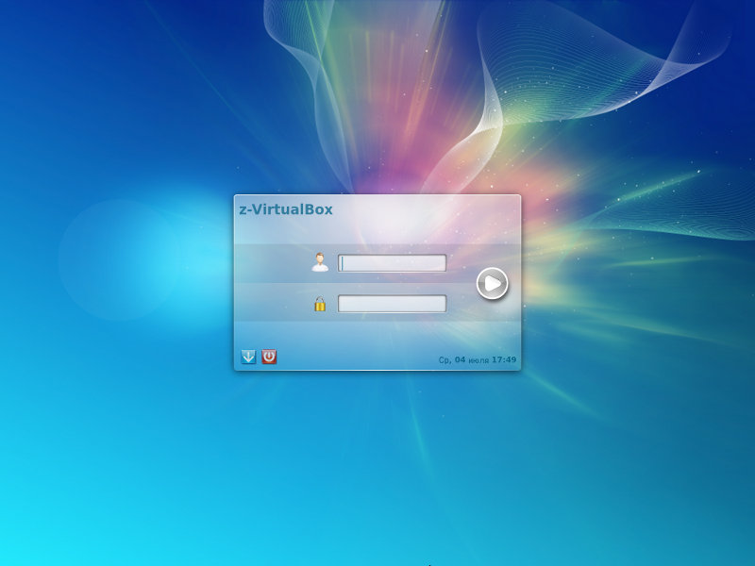Click the z-VirtualBox hostname title
Screen dimensions: 755x566
point(285,209)
